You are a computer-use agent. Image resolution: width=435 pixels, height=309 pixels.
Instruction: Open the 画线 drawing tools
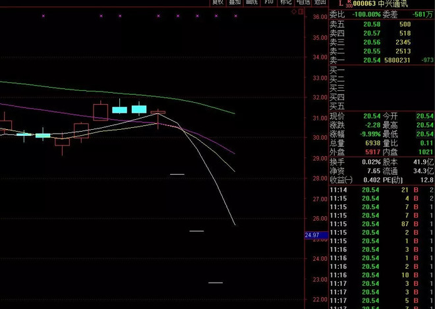coord(252,3)
